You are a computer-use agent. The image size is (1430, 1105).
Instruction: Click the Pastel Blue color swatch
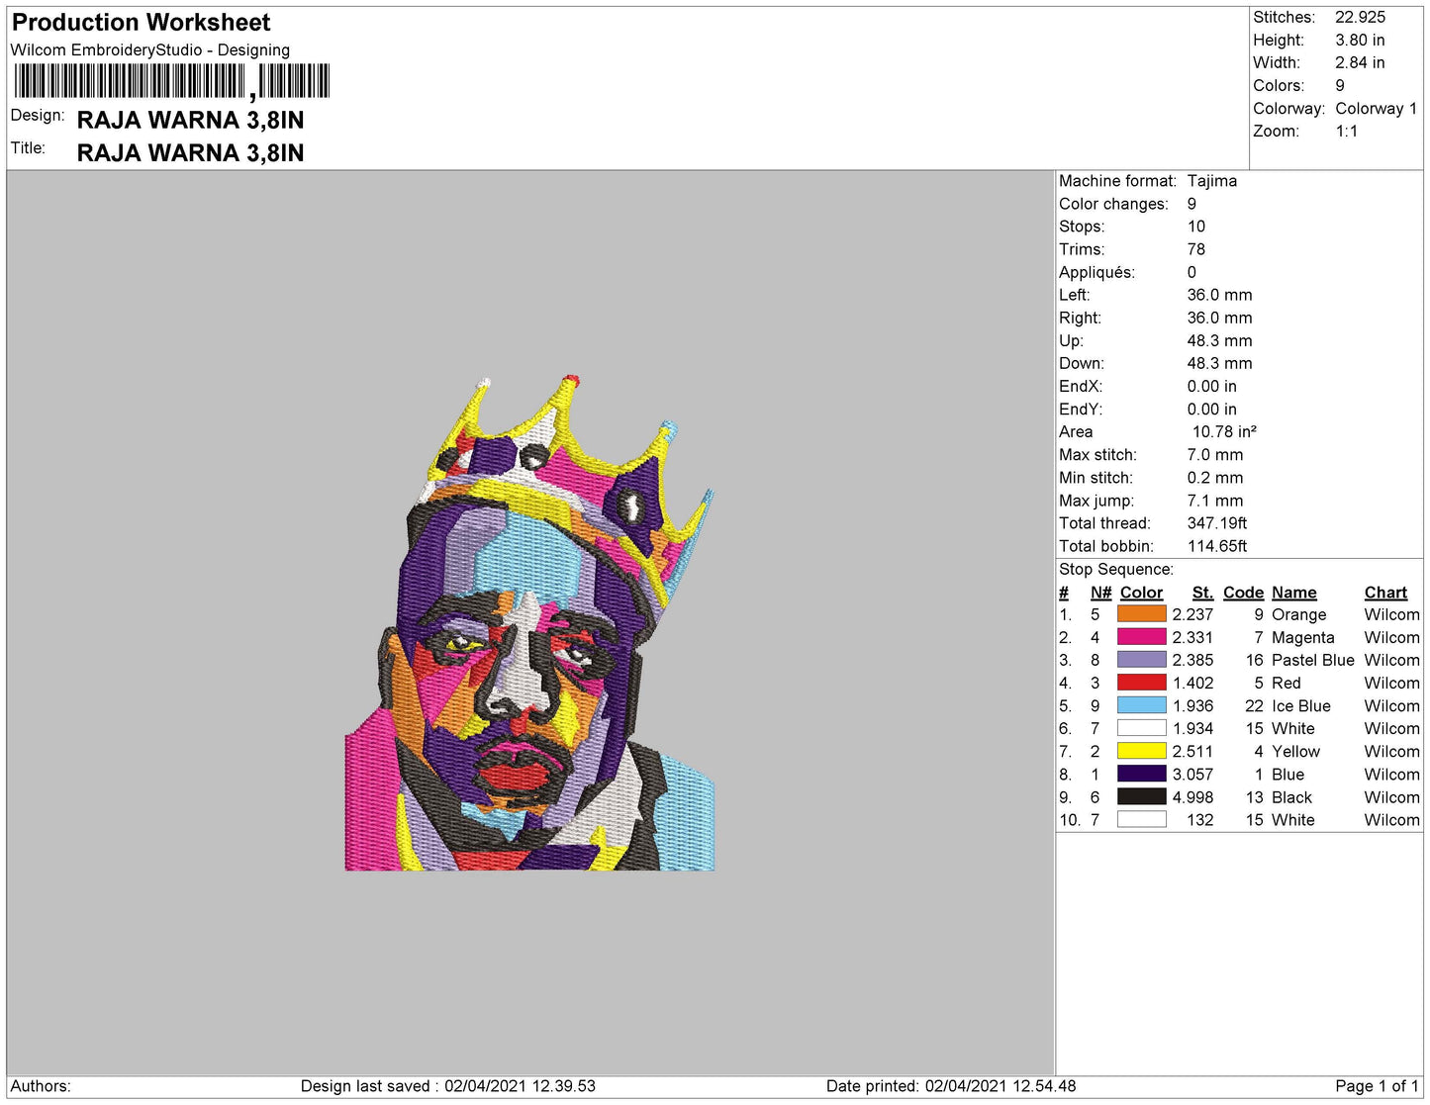click(x=1141, y=660)
